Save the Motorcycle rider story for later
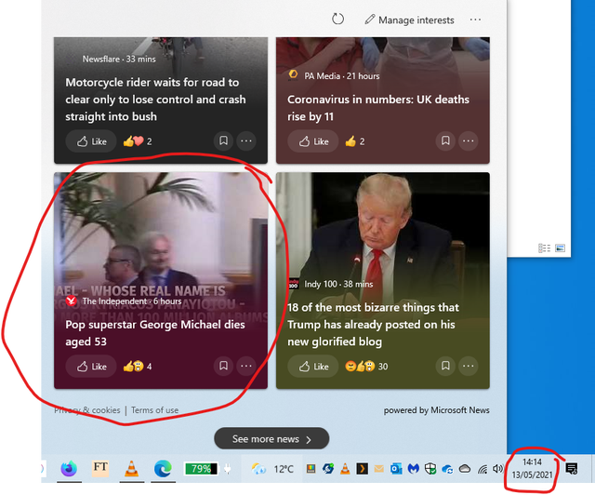This screenshot has height=495, width=595. pyautogui.click(x=223, y=140)
